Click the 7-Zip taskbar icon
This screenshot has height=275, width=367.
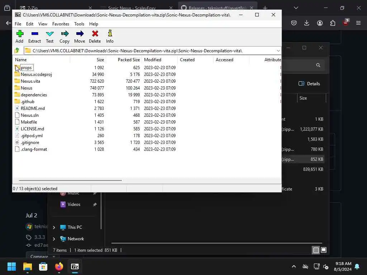coord(75,266)
